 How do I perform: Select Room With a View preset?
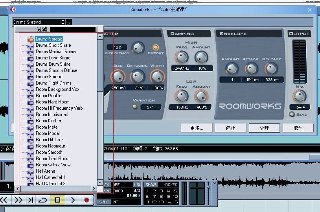click(x=53, y=165)
